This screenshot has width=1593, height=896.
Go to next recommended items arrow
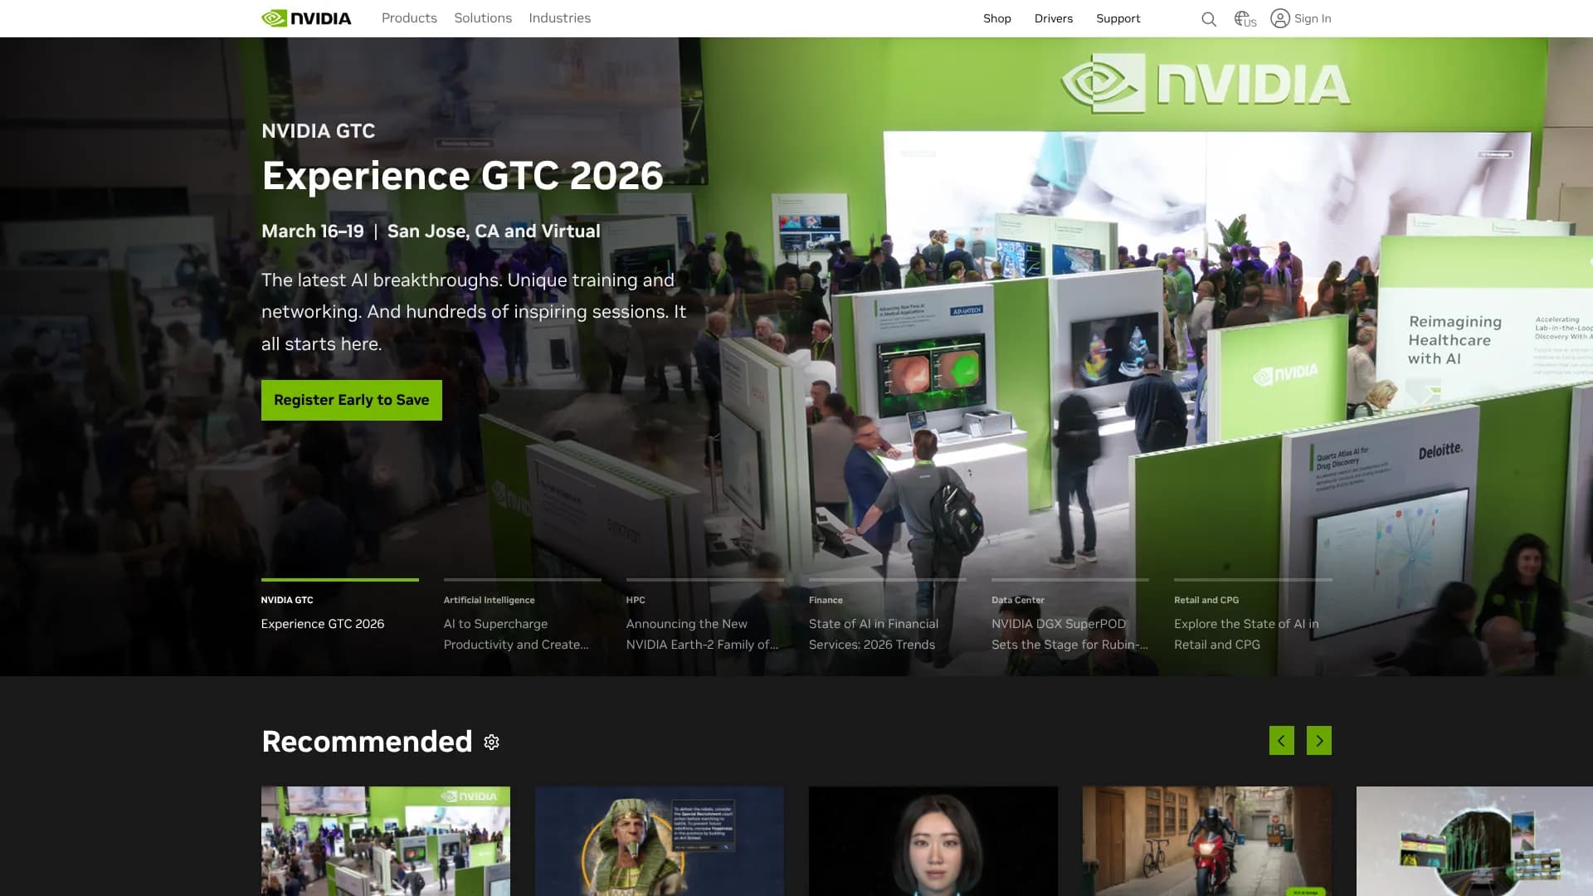tap(1319, 741)
